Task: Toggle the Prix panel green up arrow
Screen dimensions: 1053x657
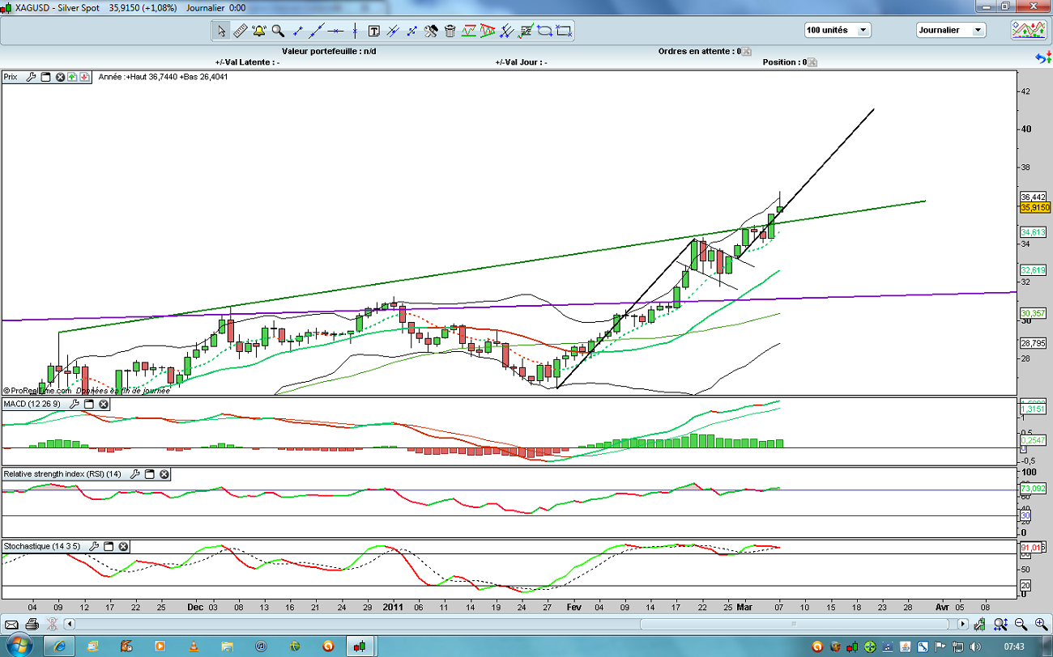Action: (x=72, y=77)
